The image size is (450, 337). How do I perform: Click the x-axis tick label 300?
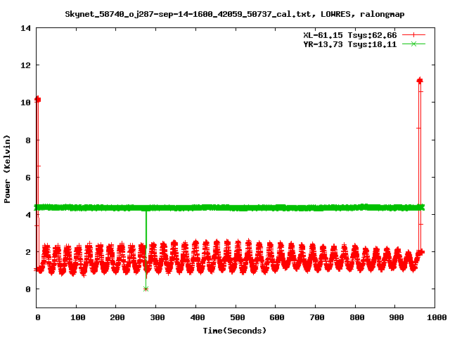coord(157,317)
